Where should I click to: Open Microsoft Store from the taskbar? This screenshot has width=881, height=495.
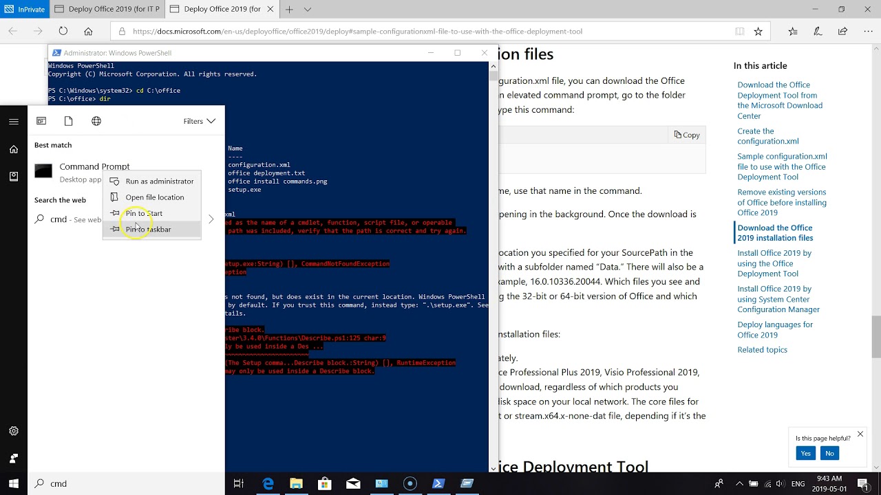pyautogui.click(x=325, y=483)
